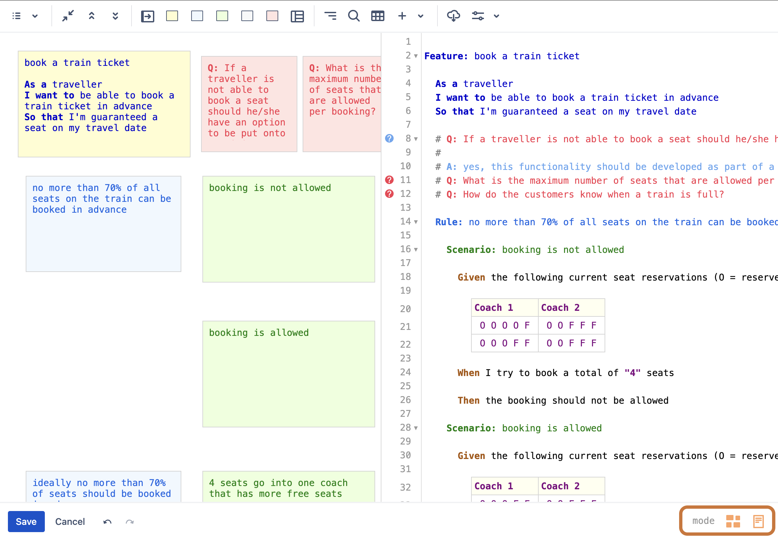This screenshot has width=778, height=540.
Task: Click line number 24 in gutter
Action: click(x=405, y=372)
